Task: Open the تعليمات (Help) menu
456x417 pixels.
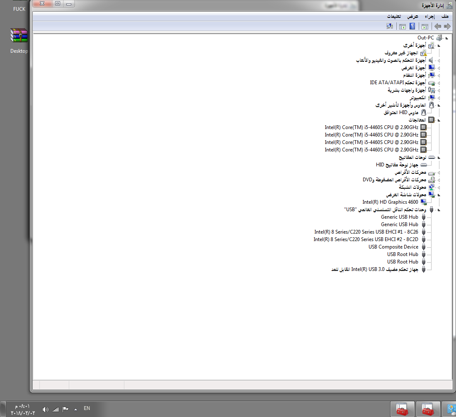Action: (x=394, y=16)
